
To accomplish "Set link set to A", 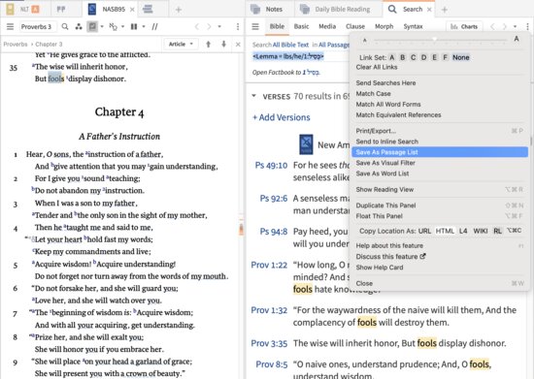I will 392,57.
